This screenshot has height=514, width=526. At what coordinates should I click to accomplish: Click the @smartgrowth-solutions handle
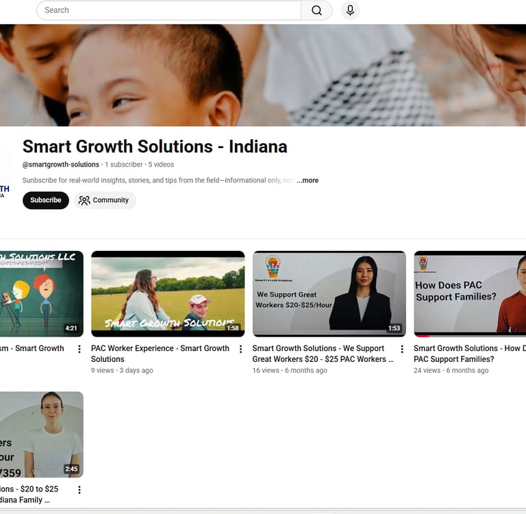(61, 164)
